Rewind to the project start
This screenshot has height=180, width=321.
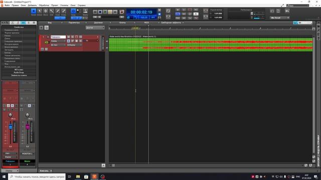95,12
